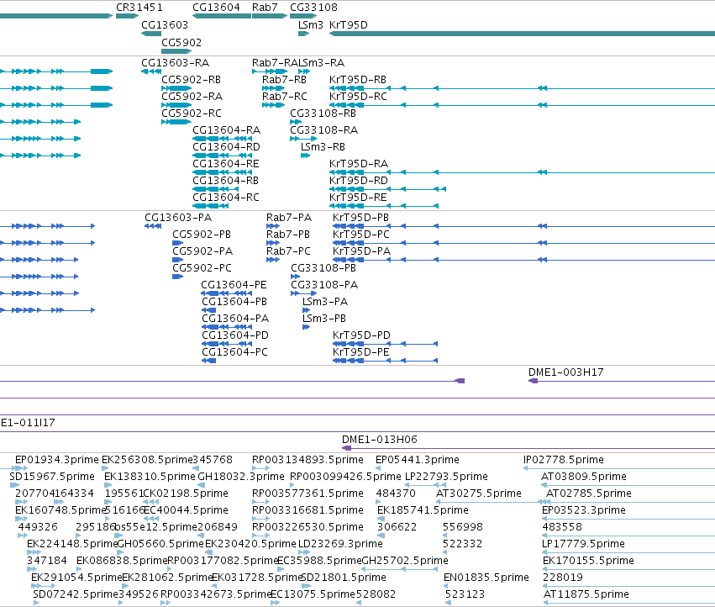Screen dimensions: 715x607
Task: Select protein CG33108-PB
Action: tap(323, 268)
